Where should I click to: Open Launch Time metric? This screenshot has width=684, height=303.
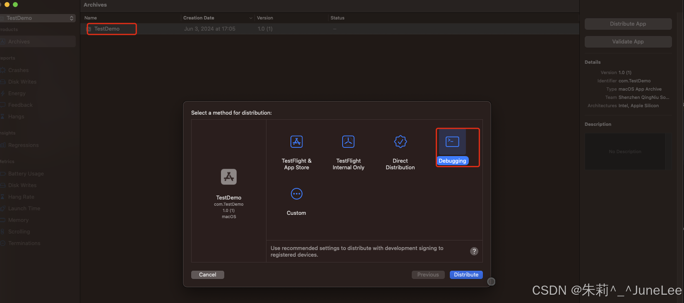click(x=24, y=209)
